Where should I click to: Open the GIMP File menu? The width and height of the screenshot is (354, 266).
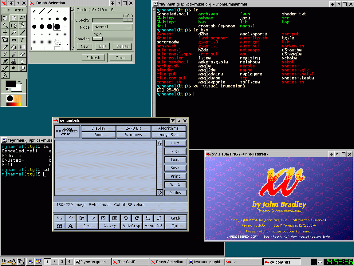point(6,10)
